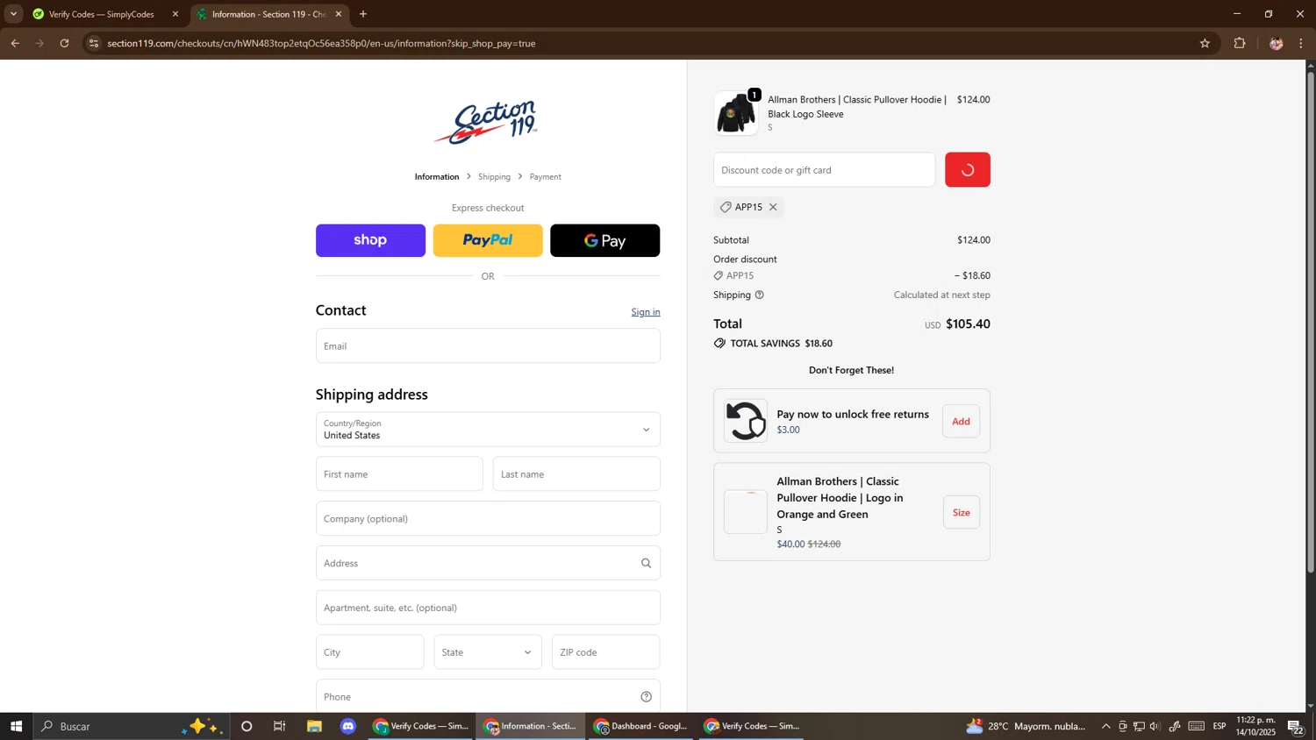Go to Shipping breadcrumb step
This screenshot has height=740, width=1316.
494,177
